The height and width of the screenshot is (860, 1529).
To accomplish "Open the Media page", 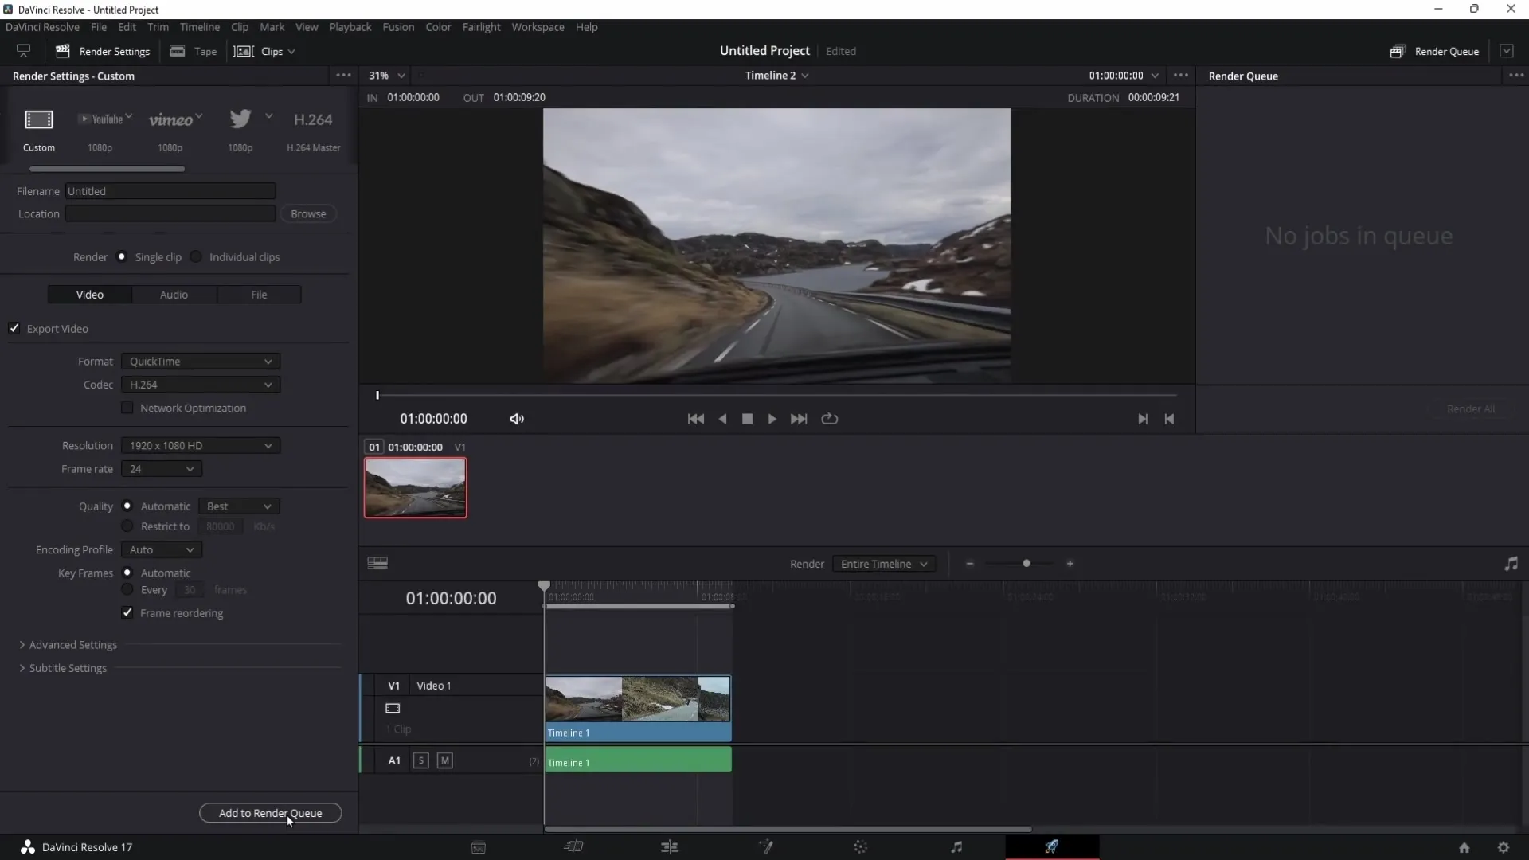I will (479, 847).
